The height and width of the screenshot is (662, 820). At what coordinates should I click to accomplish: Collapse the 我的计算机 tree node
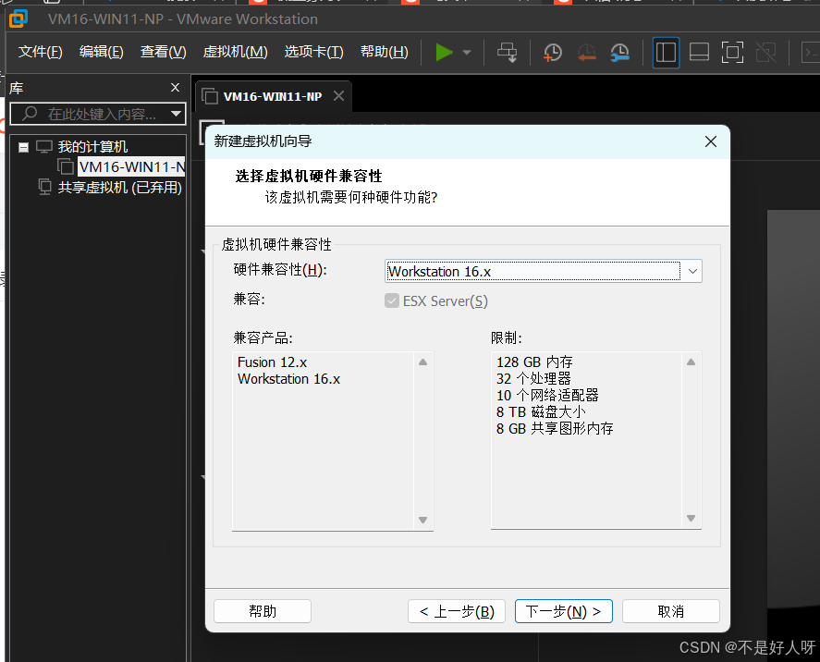click(23, 147)
